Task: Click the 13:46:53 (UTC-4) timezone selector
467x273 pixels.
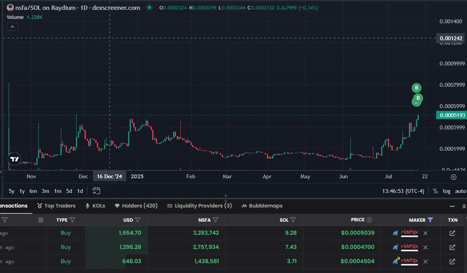Action: pyautogui.click(x=403, y=191)
